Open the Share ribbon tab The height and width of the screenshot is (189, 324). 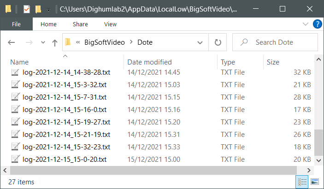click(80, 24)
